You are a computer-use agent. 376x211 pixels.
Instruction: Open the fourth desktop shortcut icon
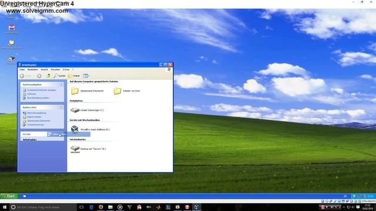click(12, 60)
